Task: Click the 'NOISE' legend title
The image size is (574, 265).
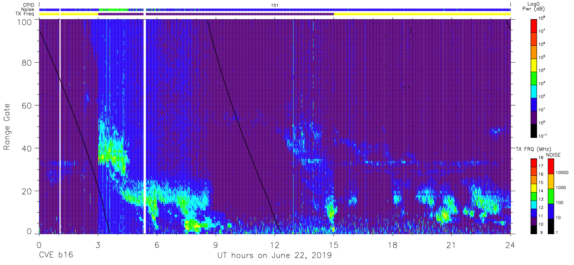Action: point(553,155)
